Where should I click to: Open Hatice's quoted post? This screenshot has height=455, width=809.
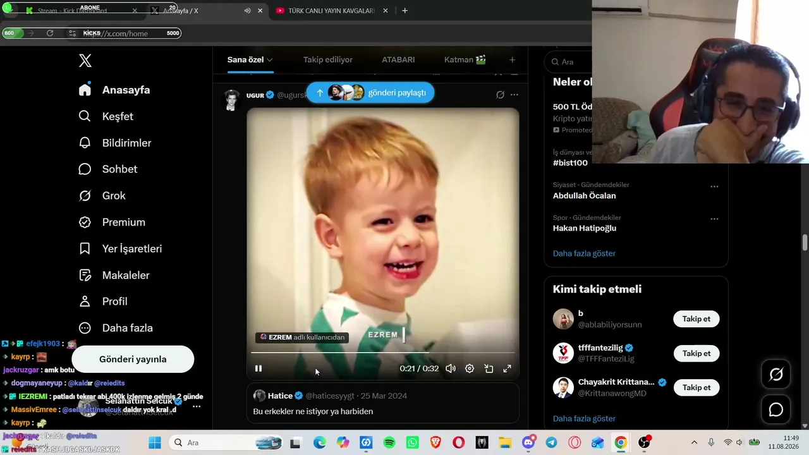383,403
